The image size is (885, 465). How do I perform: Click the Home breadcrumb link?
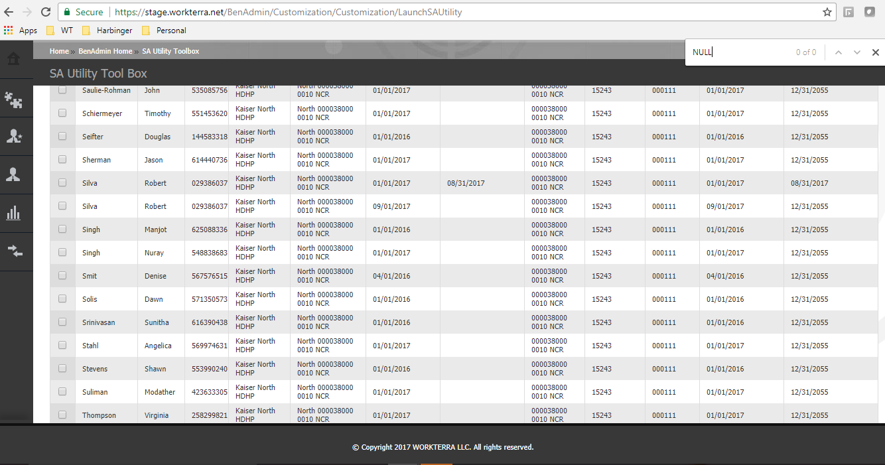click(59, 51)
